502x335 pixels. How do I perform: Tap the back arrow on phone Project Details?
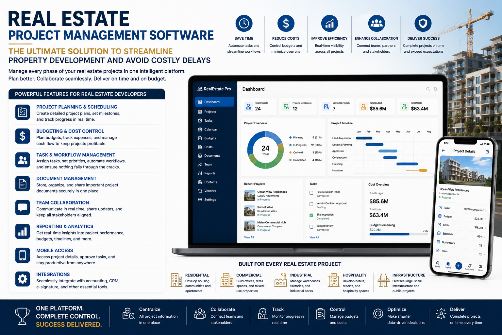click(443, 150)
